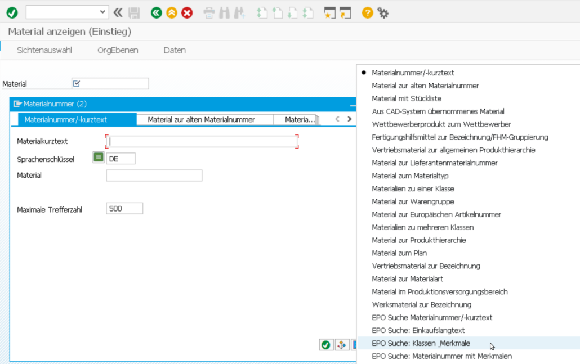Select Material zur Warengruppe
580x364 pixels.
(x=413, y=202)
